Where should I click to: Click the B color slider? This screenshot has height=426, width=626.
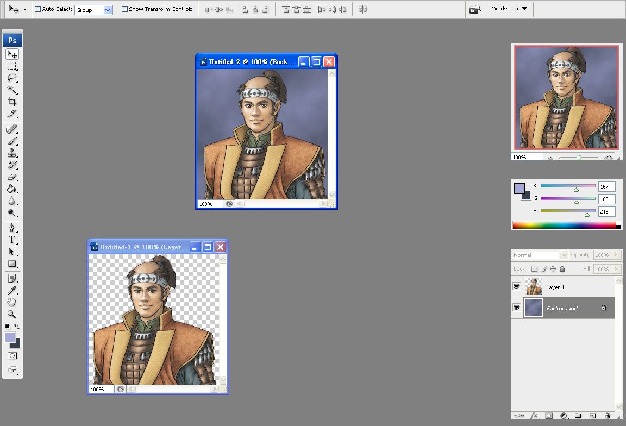(x=568, y=211)
